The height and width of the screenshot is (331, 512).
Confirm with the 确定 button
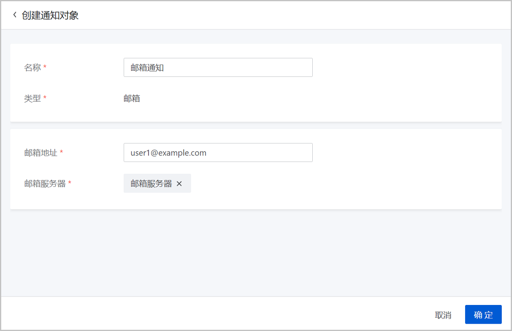click(x=483, y=315)
